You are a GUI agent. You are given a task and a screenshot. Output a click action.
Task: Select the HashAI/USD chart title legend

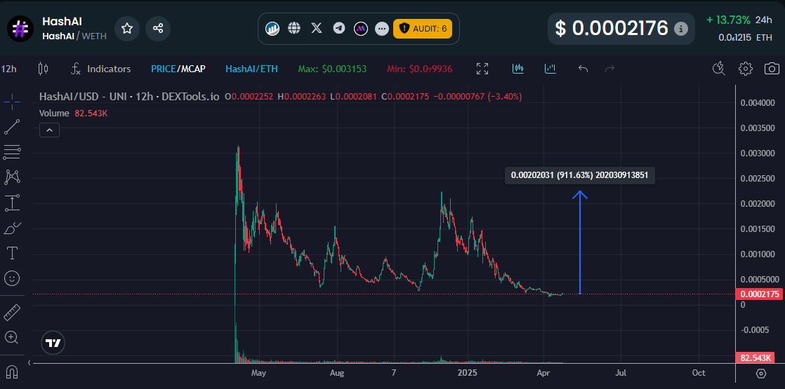click(x=129, y=97)
